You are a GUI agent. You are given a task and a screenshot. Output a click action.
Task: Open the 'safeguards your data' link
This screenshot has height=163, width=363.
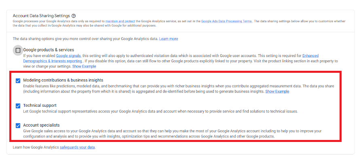point(77,147)
